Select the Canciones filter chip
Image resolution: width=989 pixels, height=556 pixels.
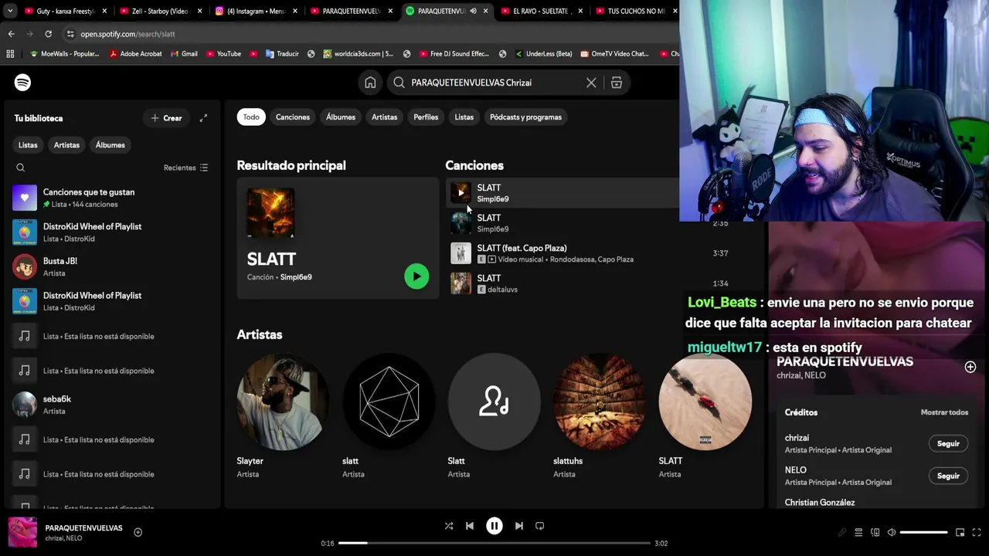(x=293, y=117)
